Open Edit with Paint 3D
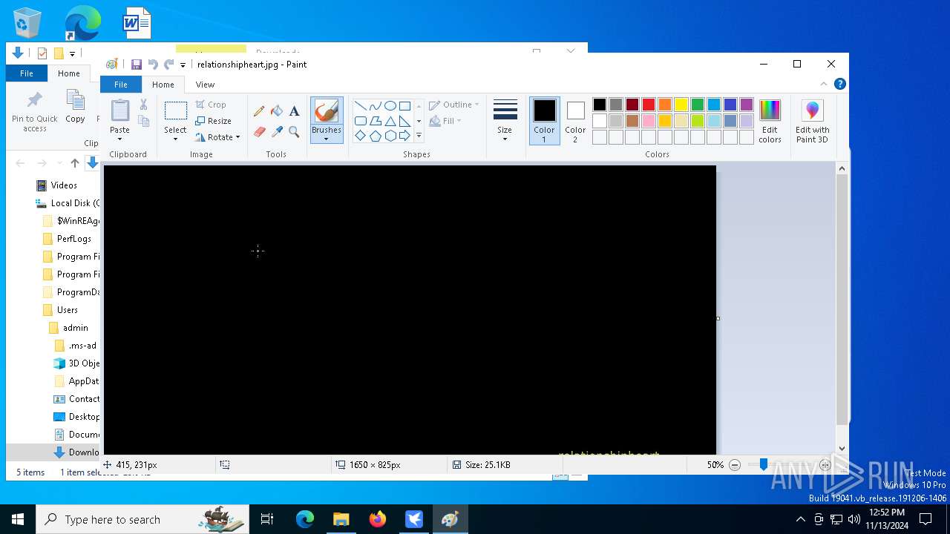Screen dimensions: 950x534 pyautogui.click(x=812, y=122)
